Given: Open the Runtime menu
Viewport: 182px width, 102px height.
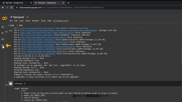Looking at the screenshot, I should [35, 21].
